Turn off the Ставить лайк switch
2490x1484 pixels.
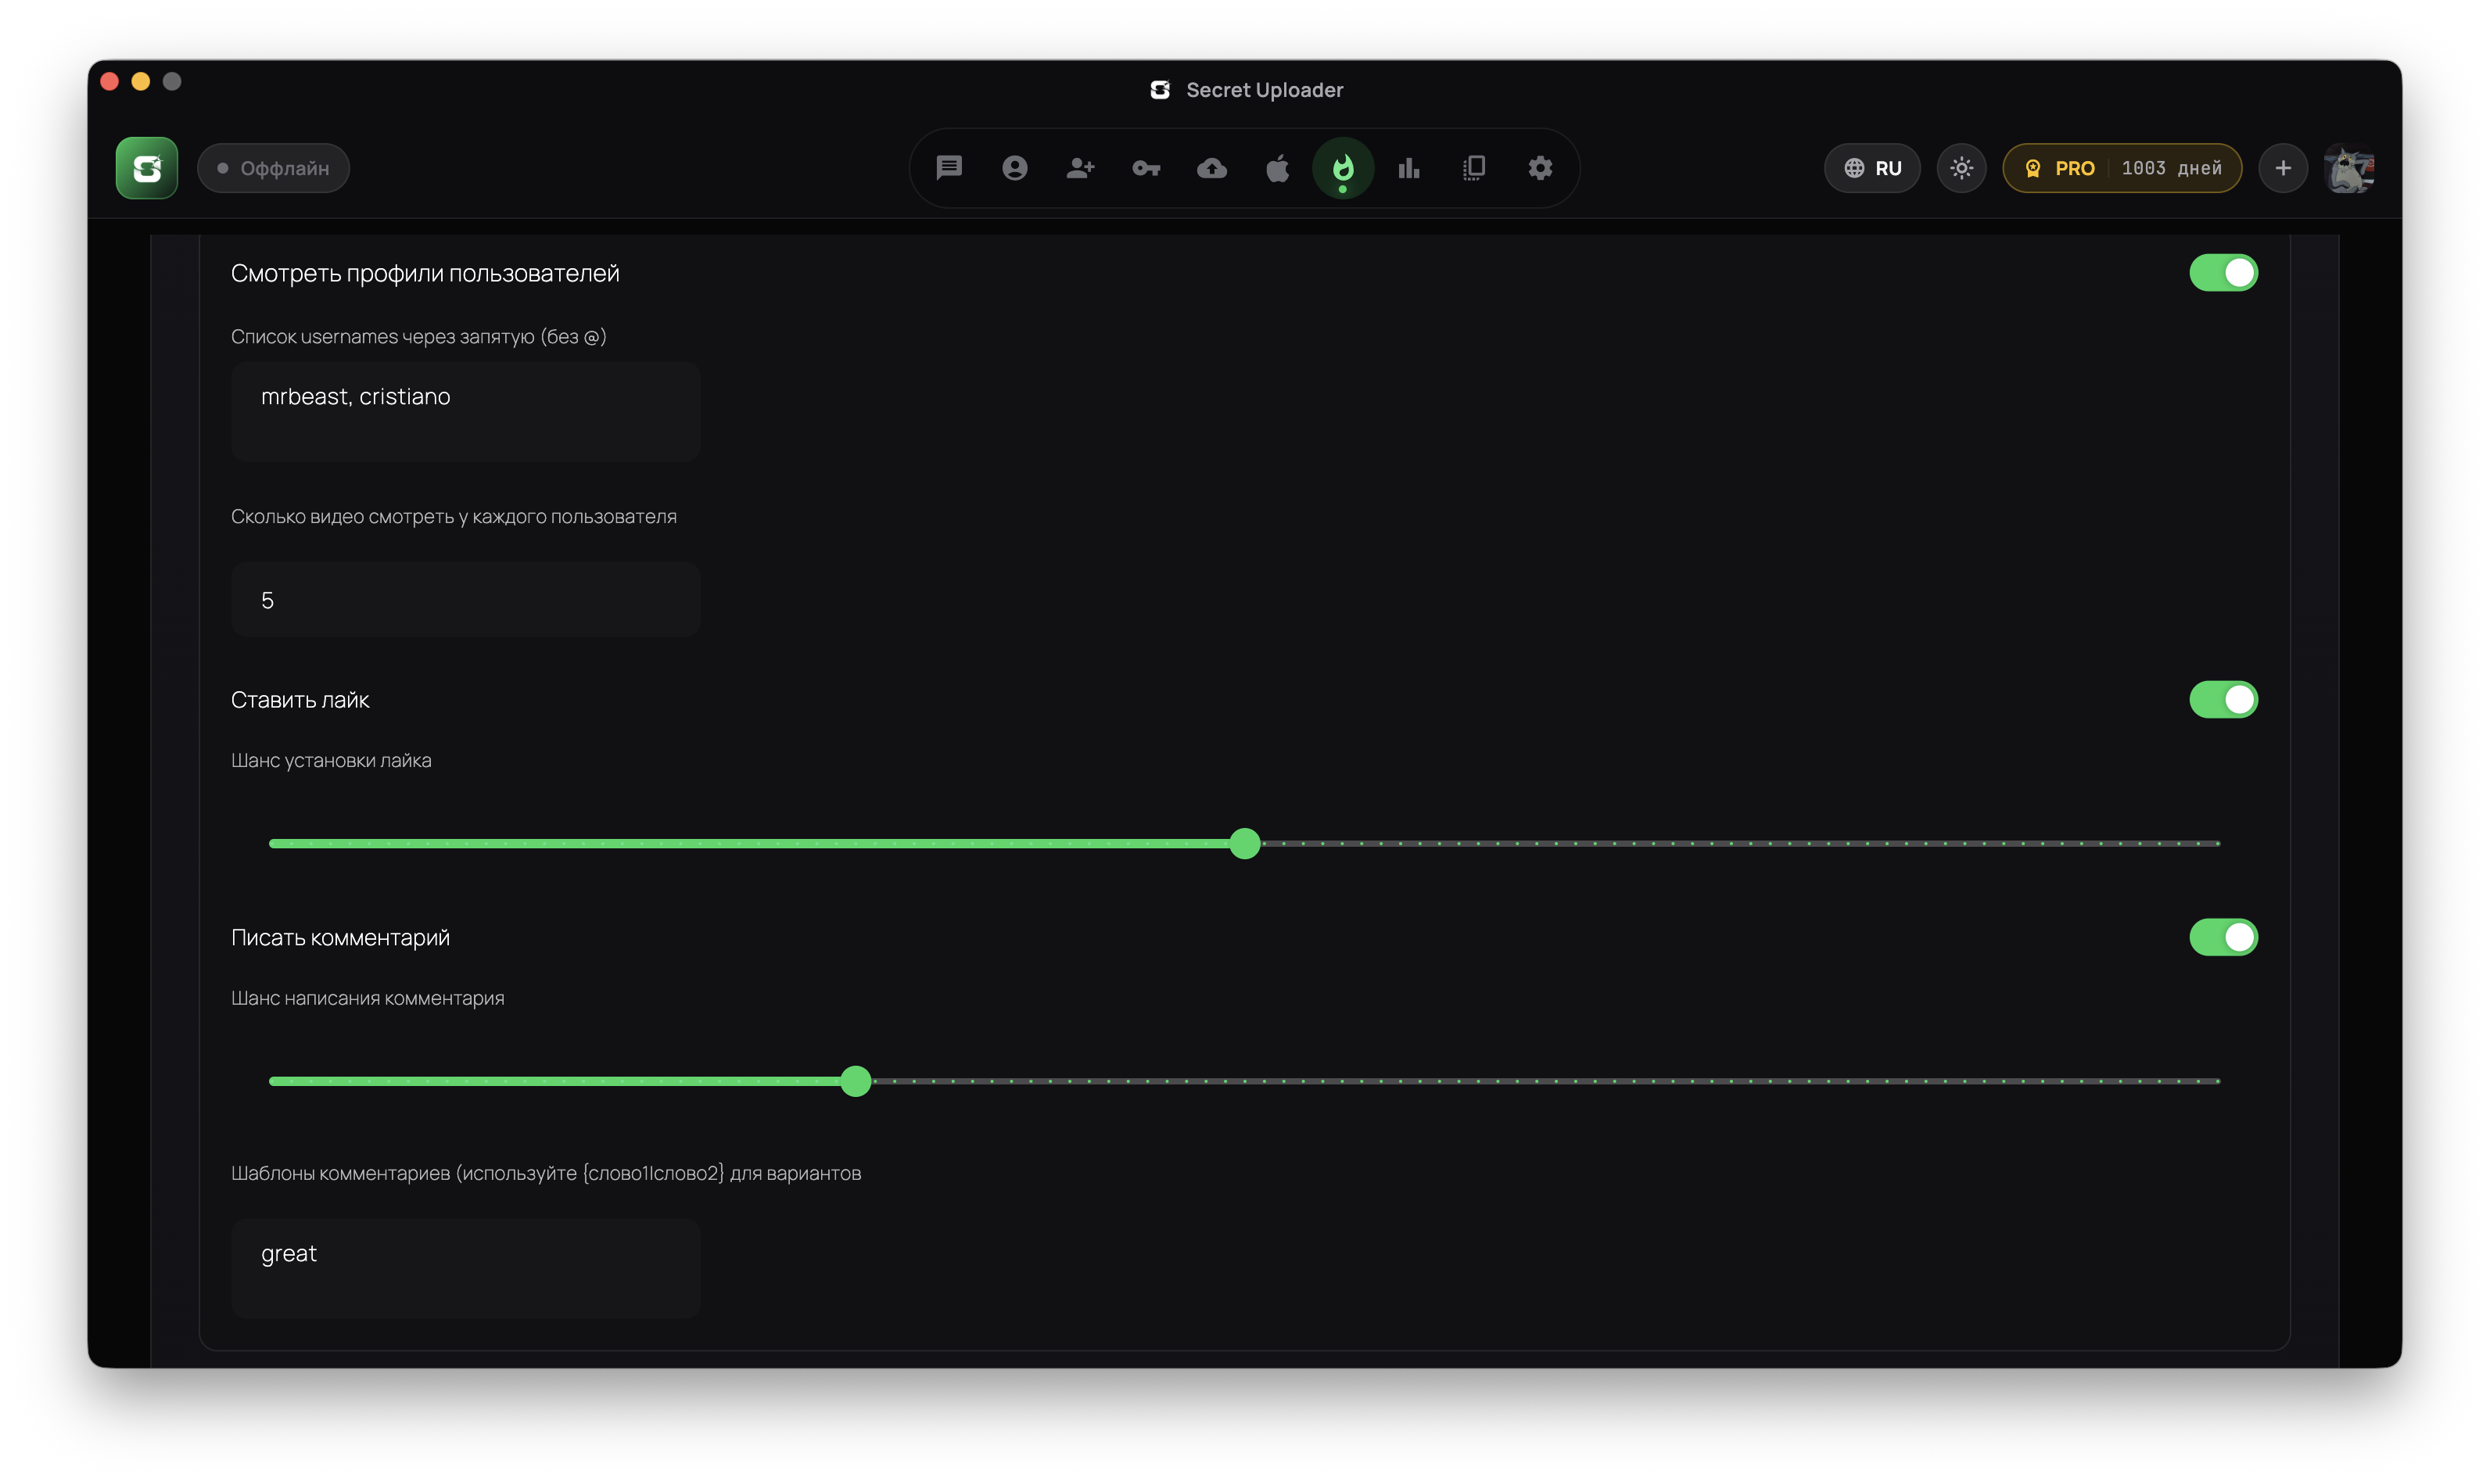[2223, 700]
